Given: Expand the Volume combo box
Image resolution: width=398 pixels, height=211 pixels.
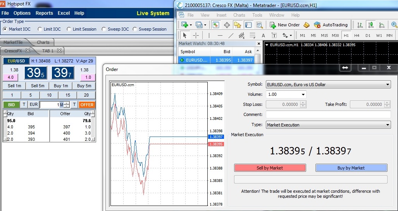Looking at the screenshot, I should (x=303, y=94).
